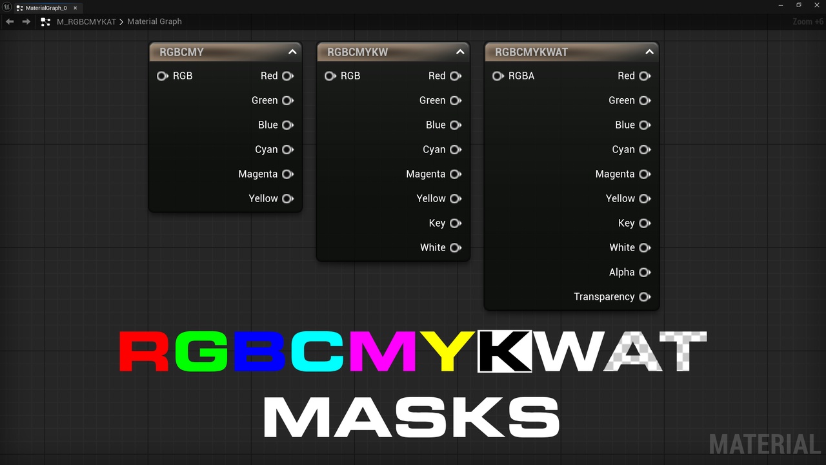The image size is (826, 465).
Task: Select the RGBA input pin on the RGBCMYKWAT node
Action: [x=498, y=76]
